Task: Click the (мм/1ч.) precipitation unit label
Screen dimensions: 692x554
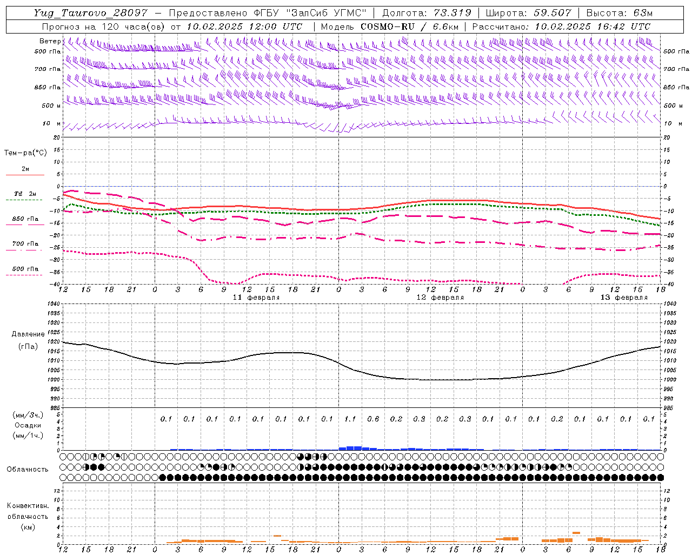Action: (28, 436)
